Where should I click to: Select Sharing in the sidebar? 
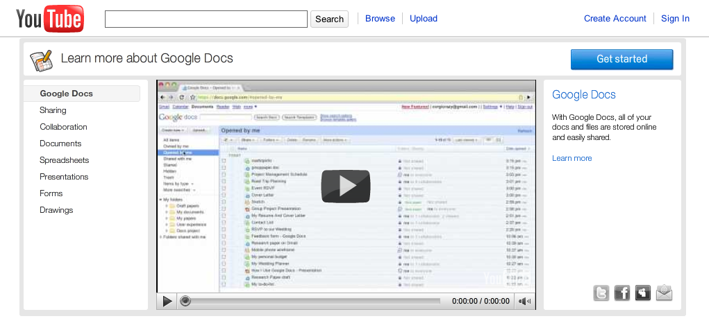coord(53,110)
